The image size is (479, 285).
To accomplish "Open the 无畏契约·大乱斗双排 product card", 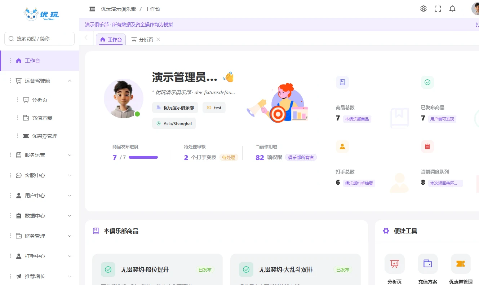I will [x=296, y=269].
